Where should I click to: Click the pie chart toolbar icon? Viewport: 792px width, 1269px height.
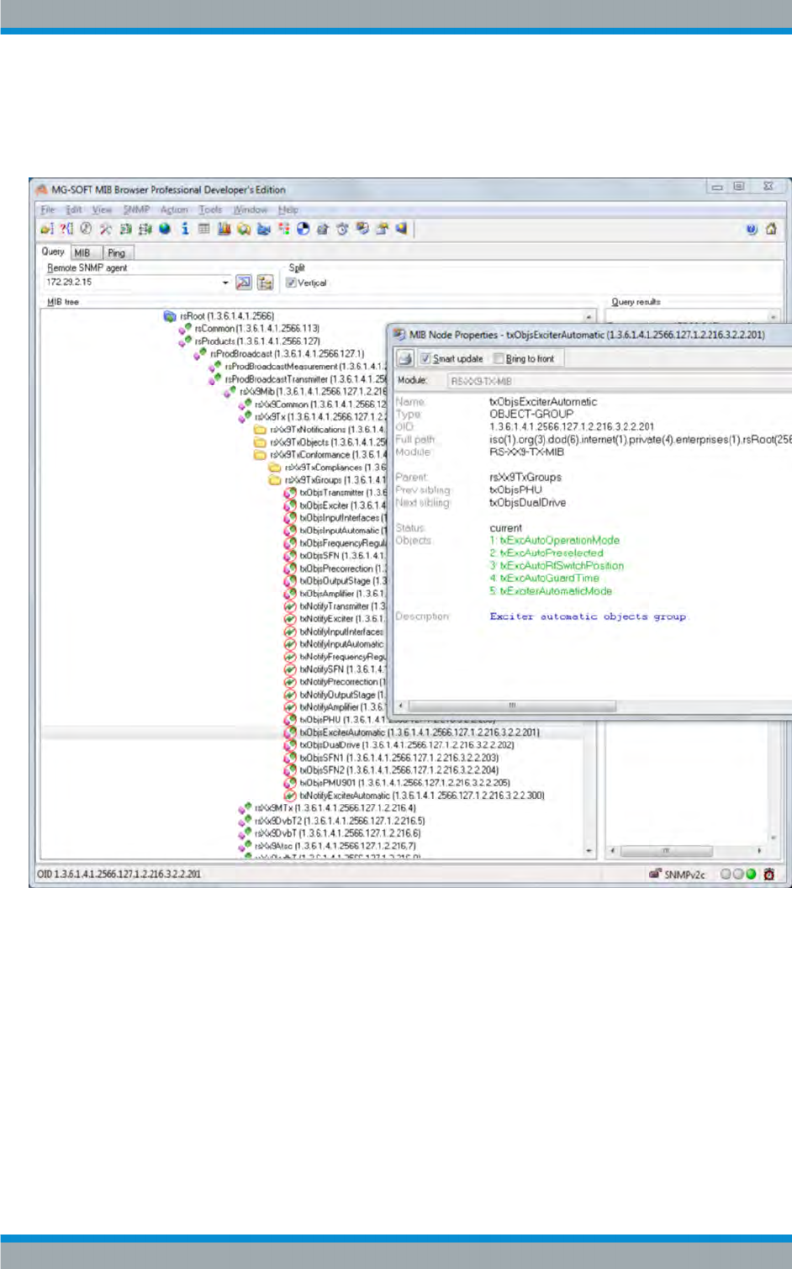(304, 229)
